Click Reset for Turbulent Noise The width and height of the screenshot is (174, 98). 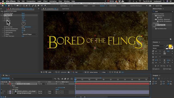(23, 13)
